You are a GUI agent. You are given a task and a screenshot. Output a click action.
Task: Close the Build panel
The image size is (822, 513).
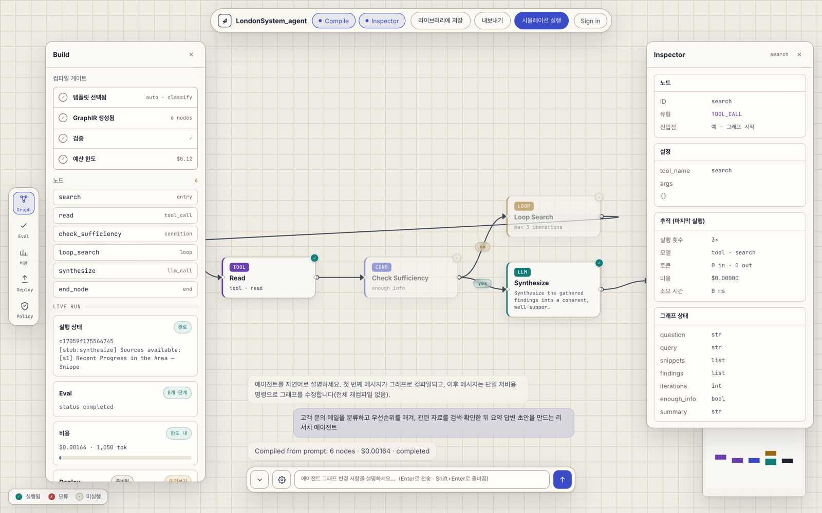tap(191, 54)
